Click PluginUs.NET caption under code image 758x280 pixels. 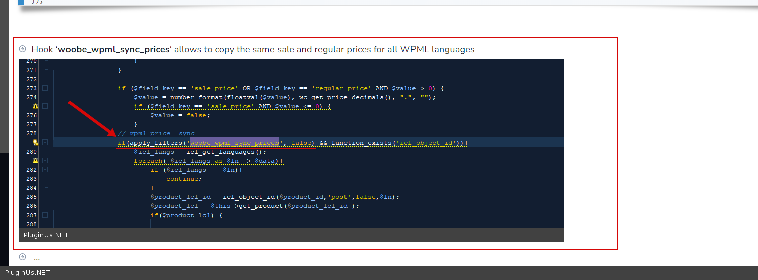(x=46, y=235)
